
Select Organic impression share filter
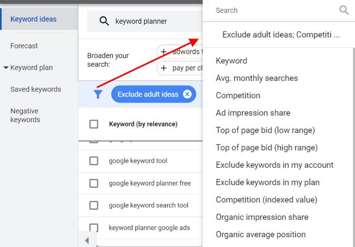262,217
